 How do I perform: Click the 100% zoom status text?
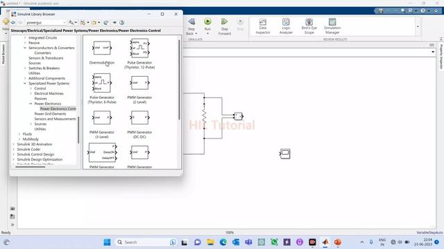pos(230,232)
